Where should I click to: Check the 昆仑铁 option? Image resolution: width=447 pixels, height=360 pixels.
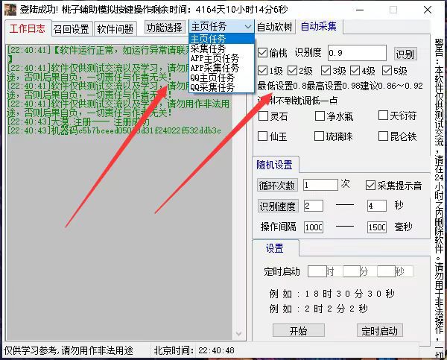click(383, 136)
